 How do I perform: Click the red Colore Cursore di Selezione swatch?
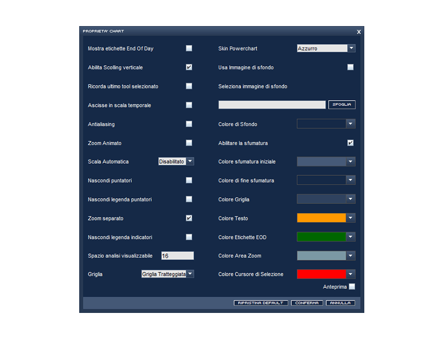(322, 274)
